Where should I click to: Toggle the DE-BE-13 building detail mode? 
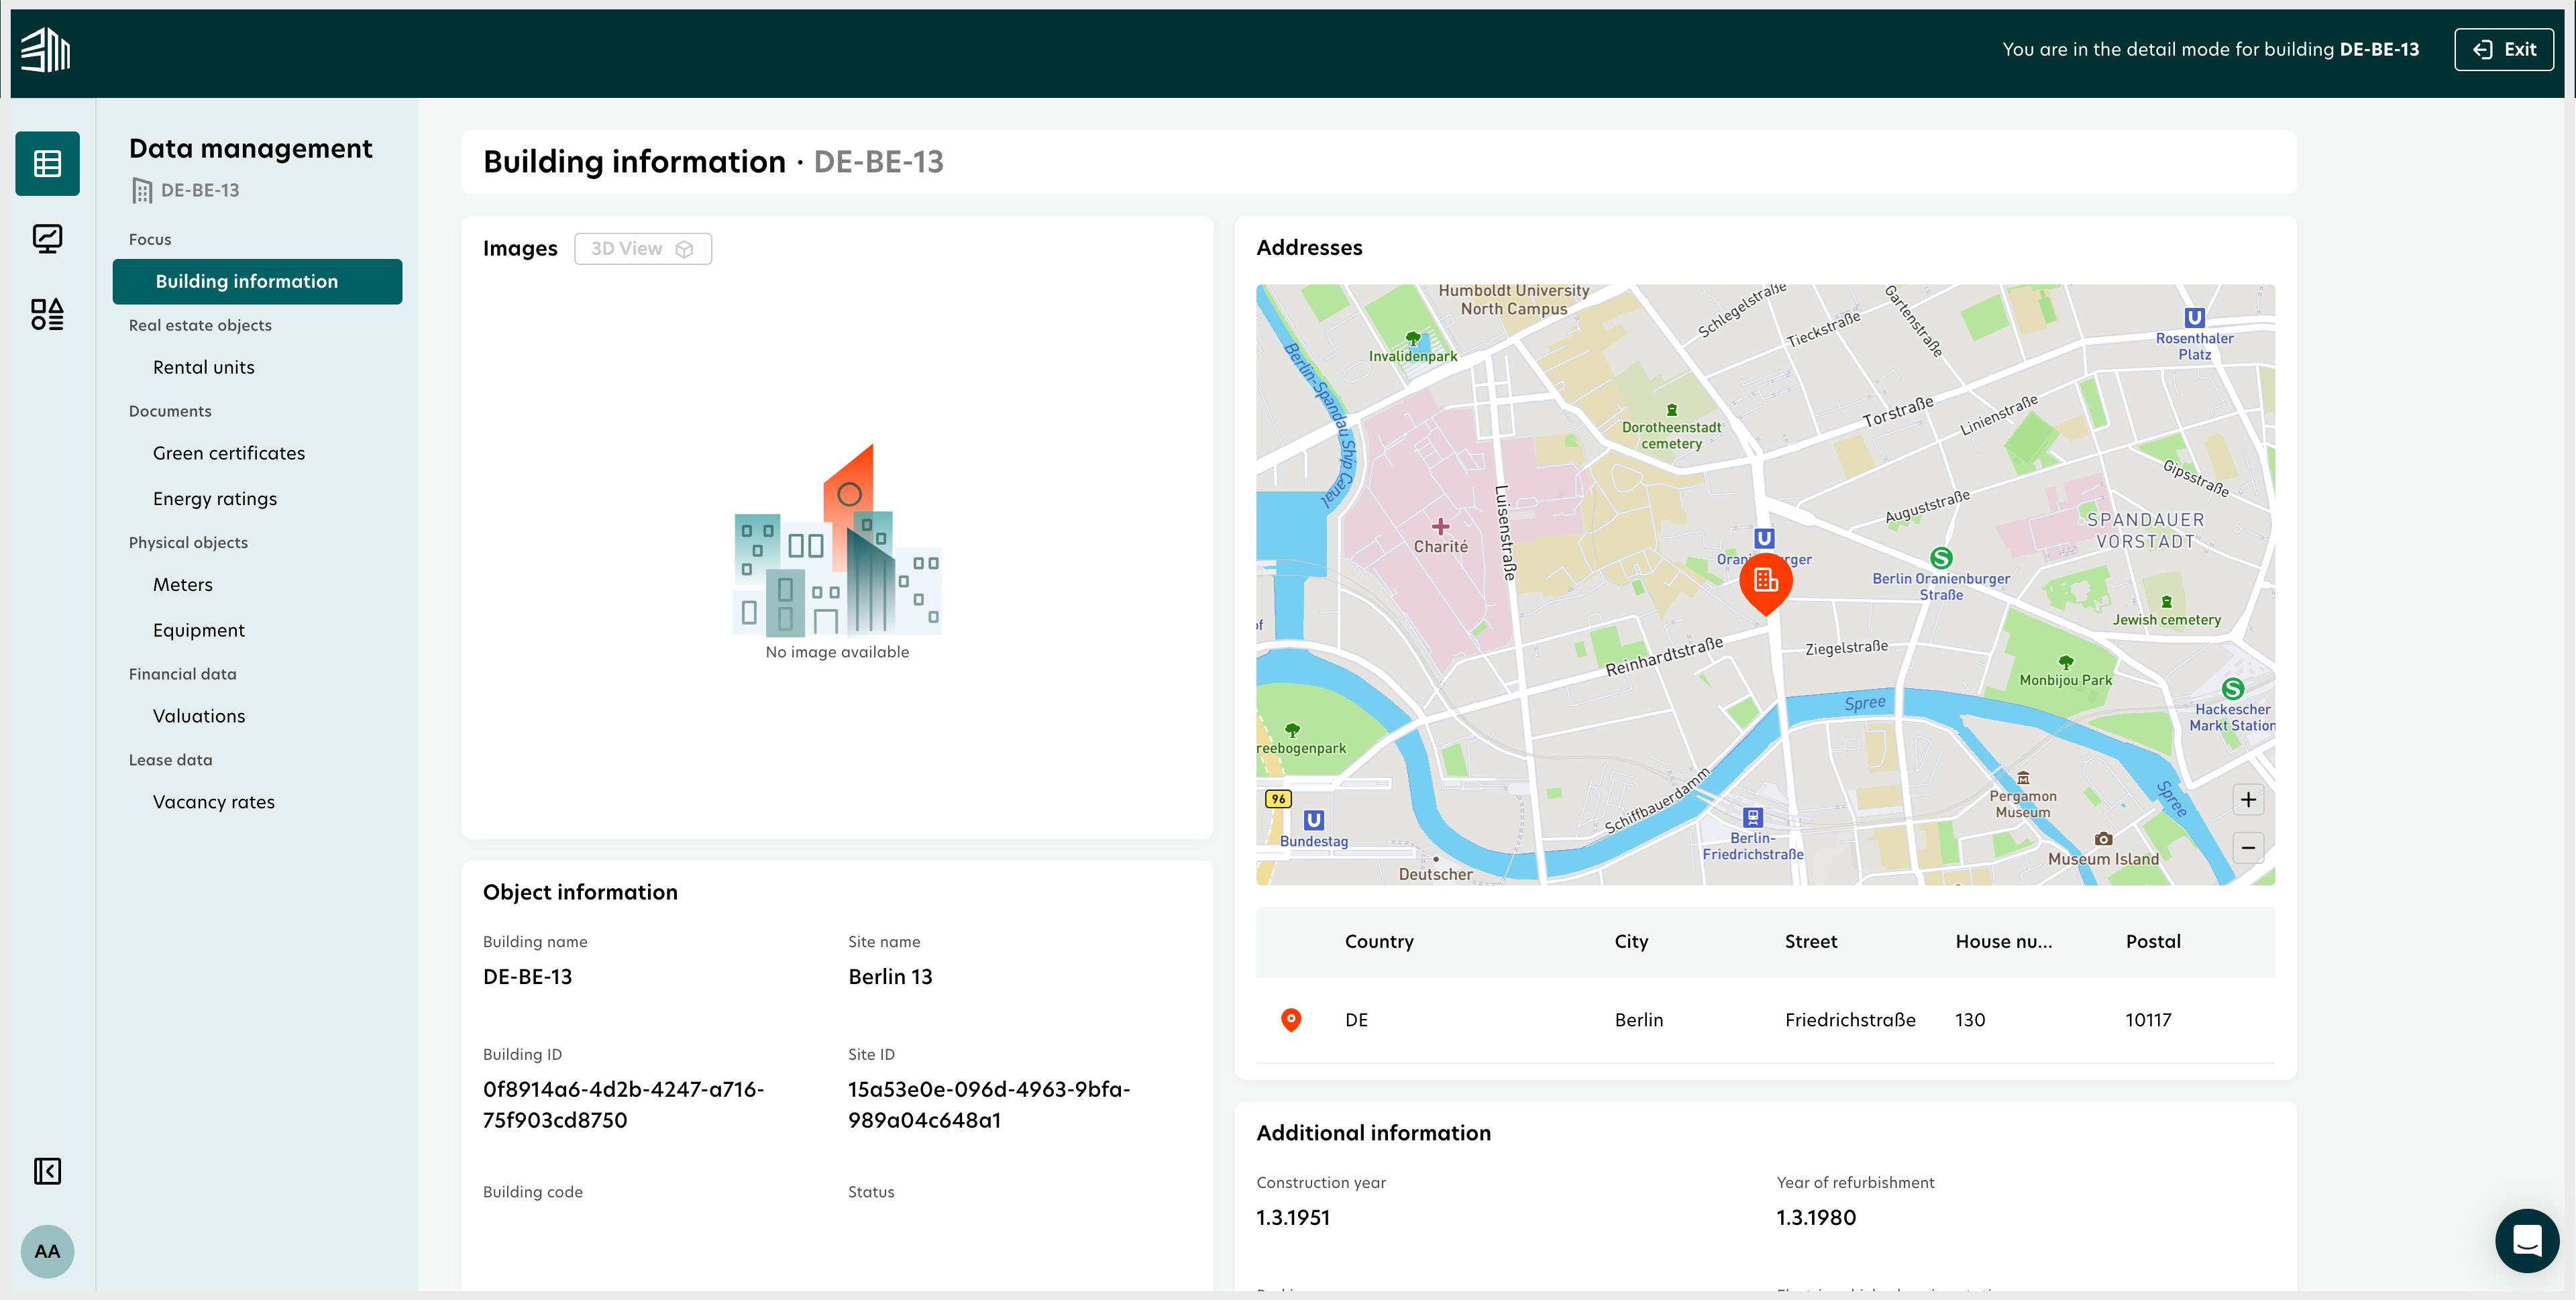pyautogui.click(x=2502, y=48)
